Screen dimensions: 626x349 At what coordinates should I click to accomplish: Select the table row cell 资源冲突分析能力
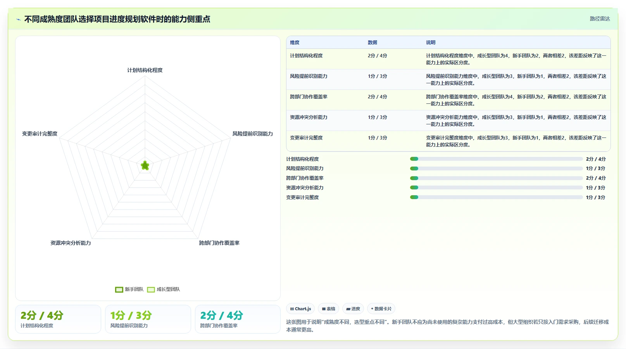309,117
